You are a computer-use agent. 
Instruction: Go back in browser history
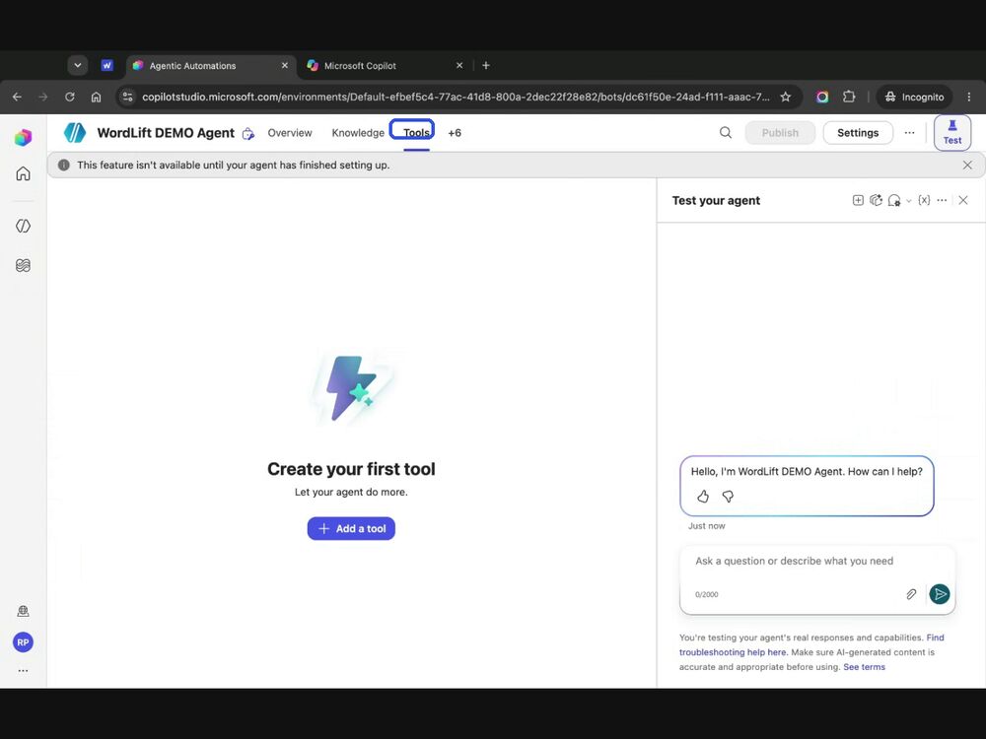(17, 97)
